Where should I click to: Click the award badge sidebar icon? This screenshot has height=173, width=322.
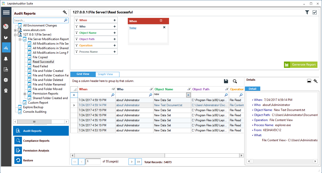(6, 91)
